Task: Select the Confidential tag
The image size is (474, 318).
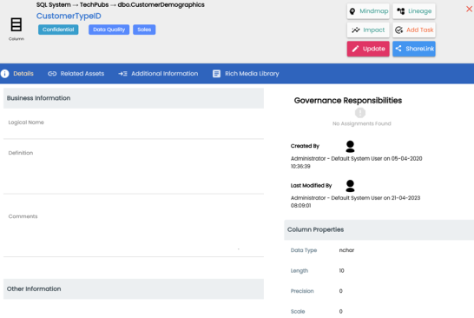Action: (58, 30)
